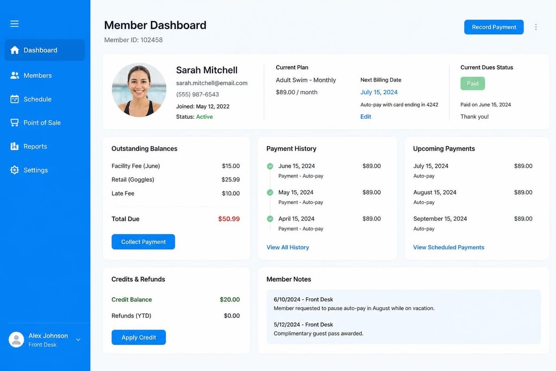Click Alex Johnson's avatar icon
This screenshot has width=556, height=371.
pyautogui.click(x=16, y=339)
